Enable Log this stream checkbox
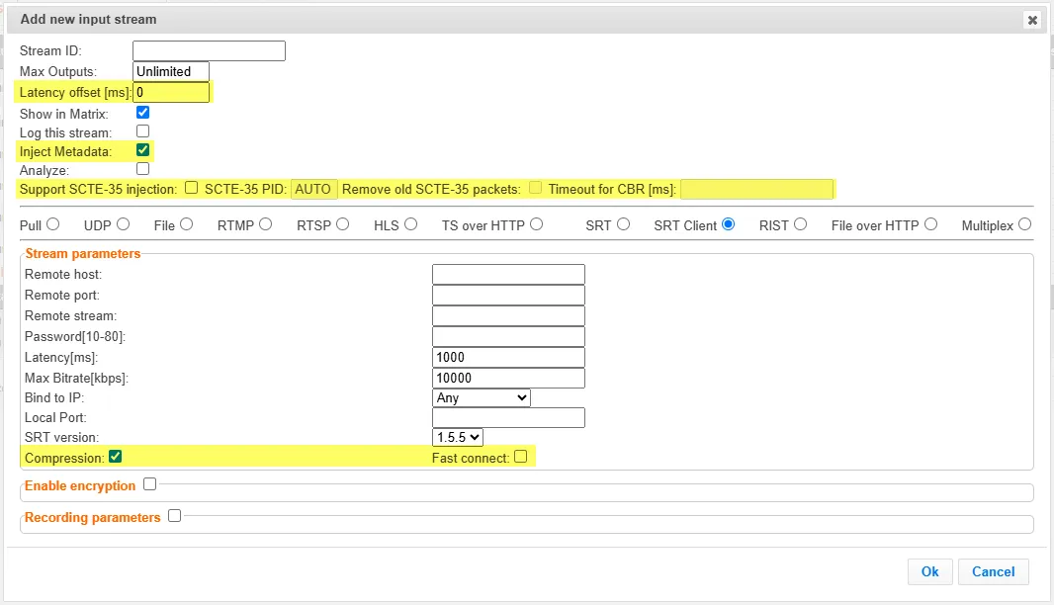This screenshot has height=605, width=1054. 142,131
